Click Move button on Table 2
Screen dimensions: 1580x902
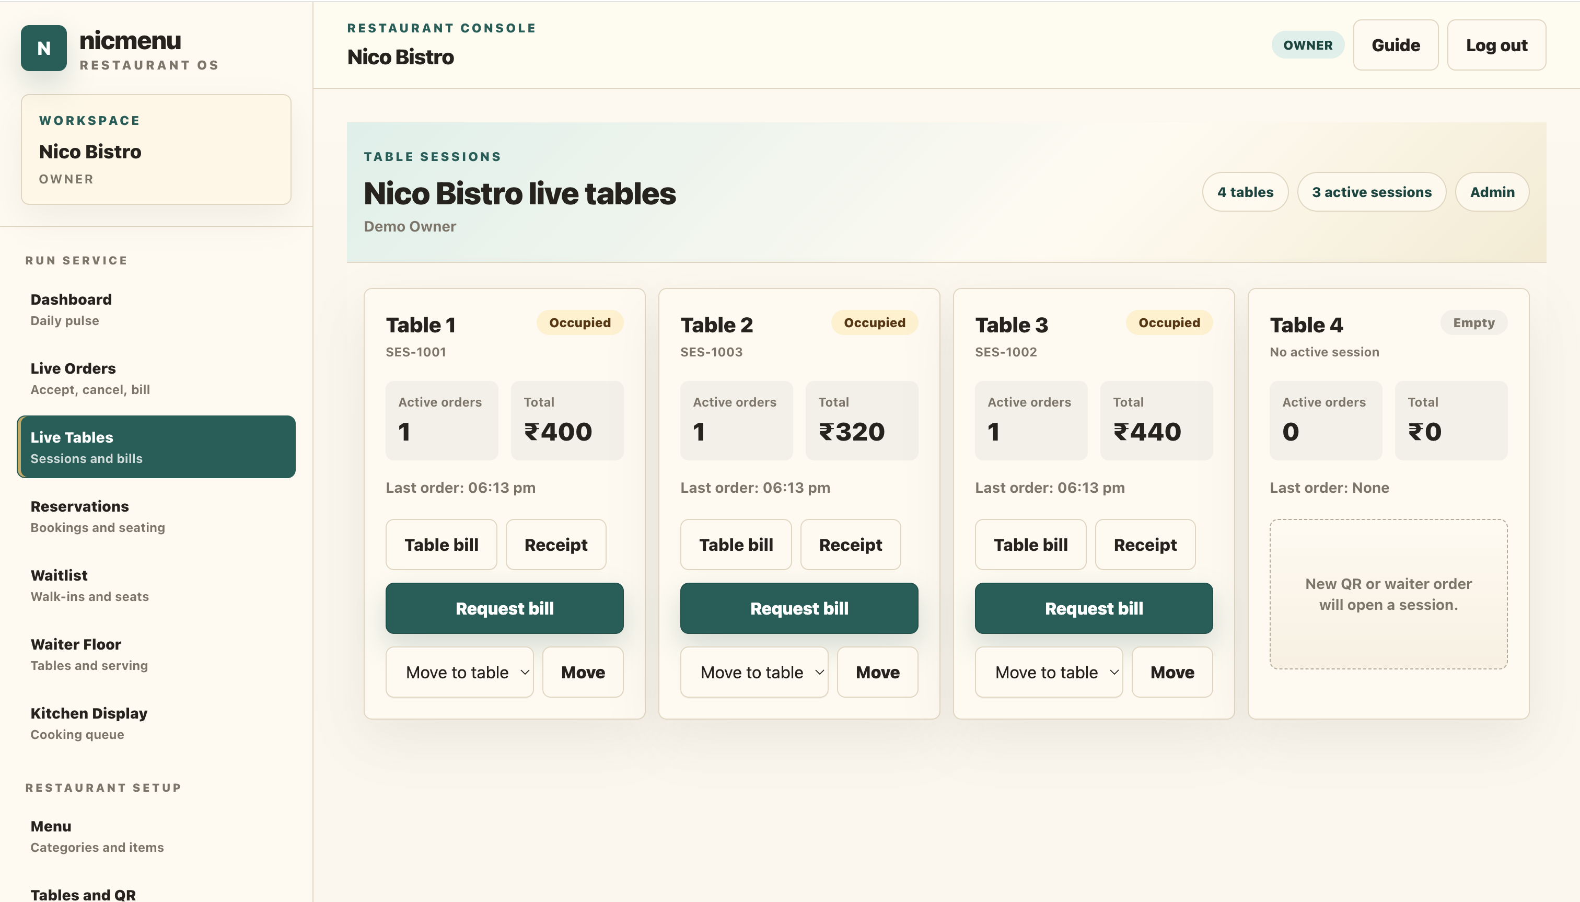(877, 672)
